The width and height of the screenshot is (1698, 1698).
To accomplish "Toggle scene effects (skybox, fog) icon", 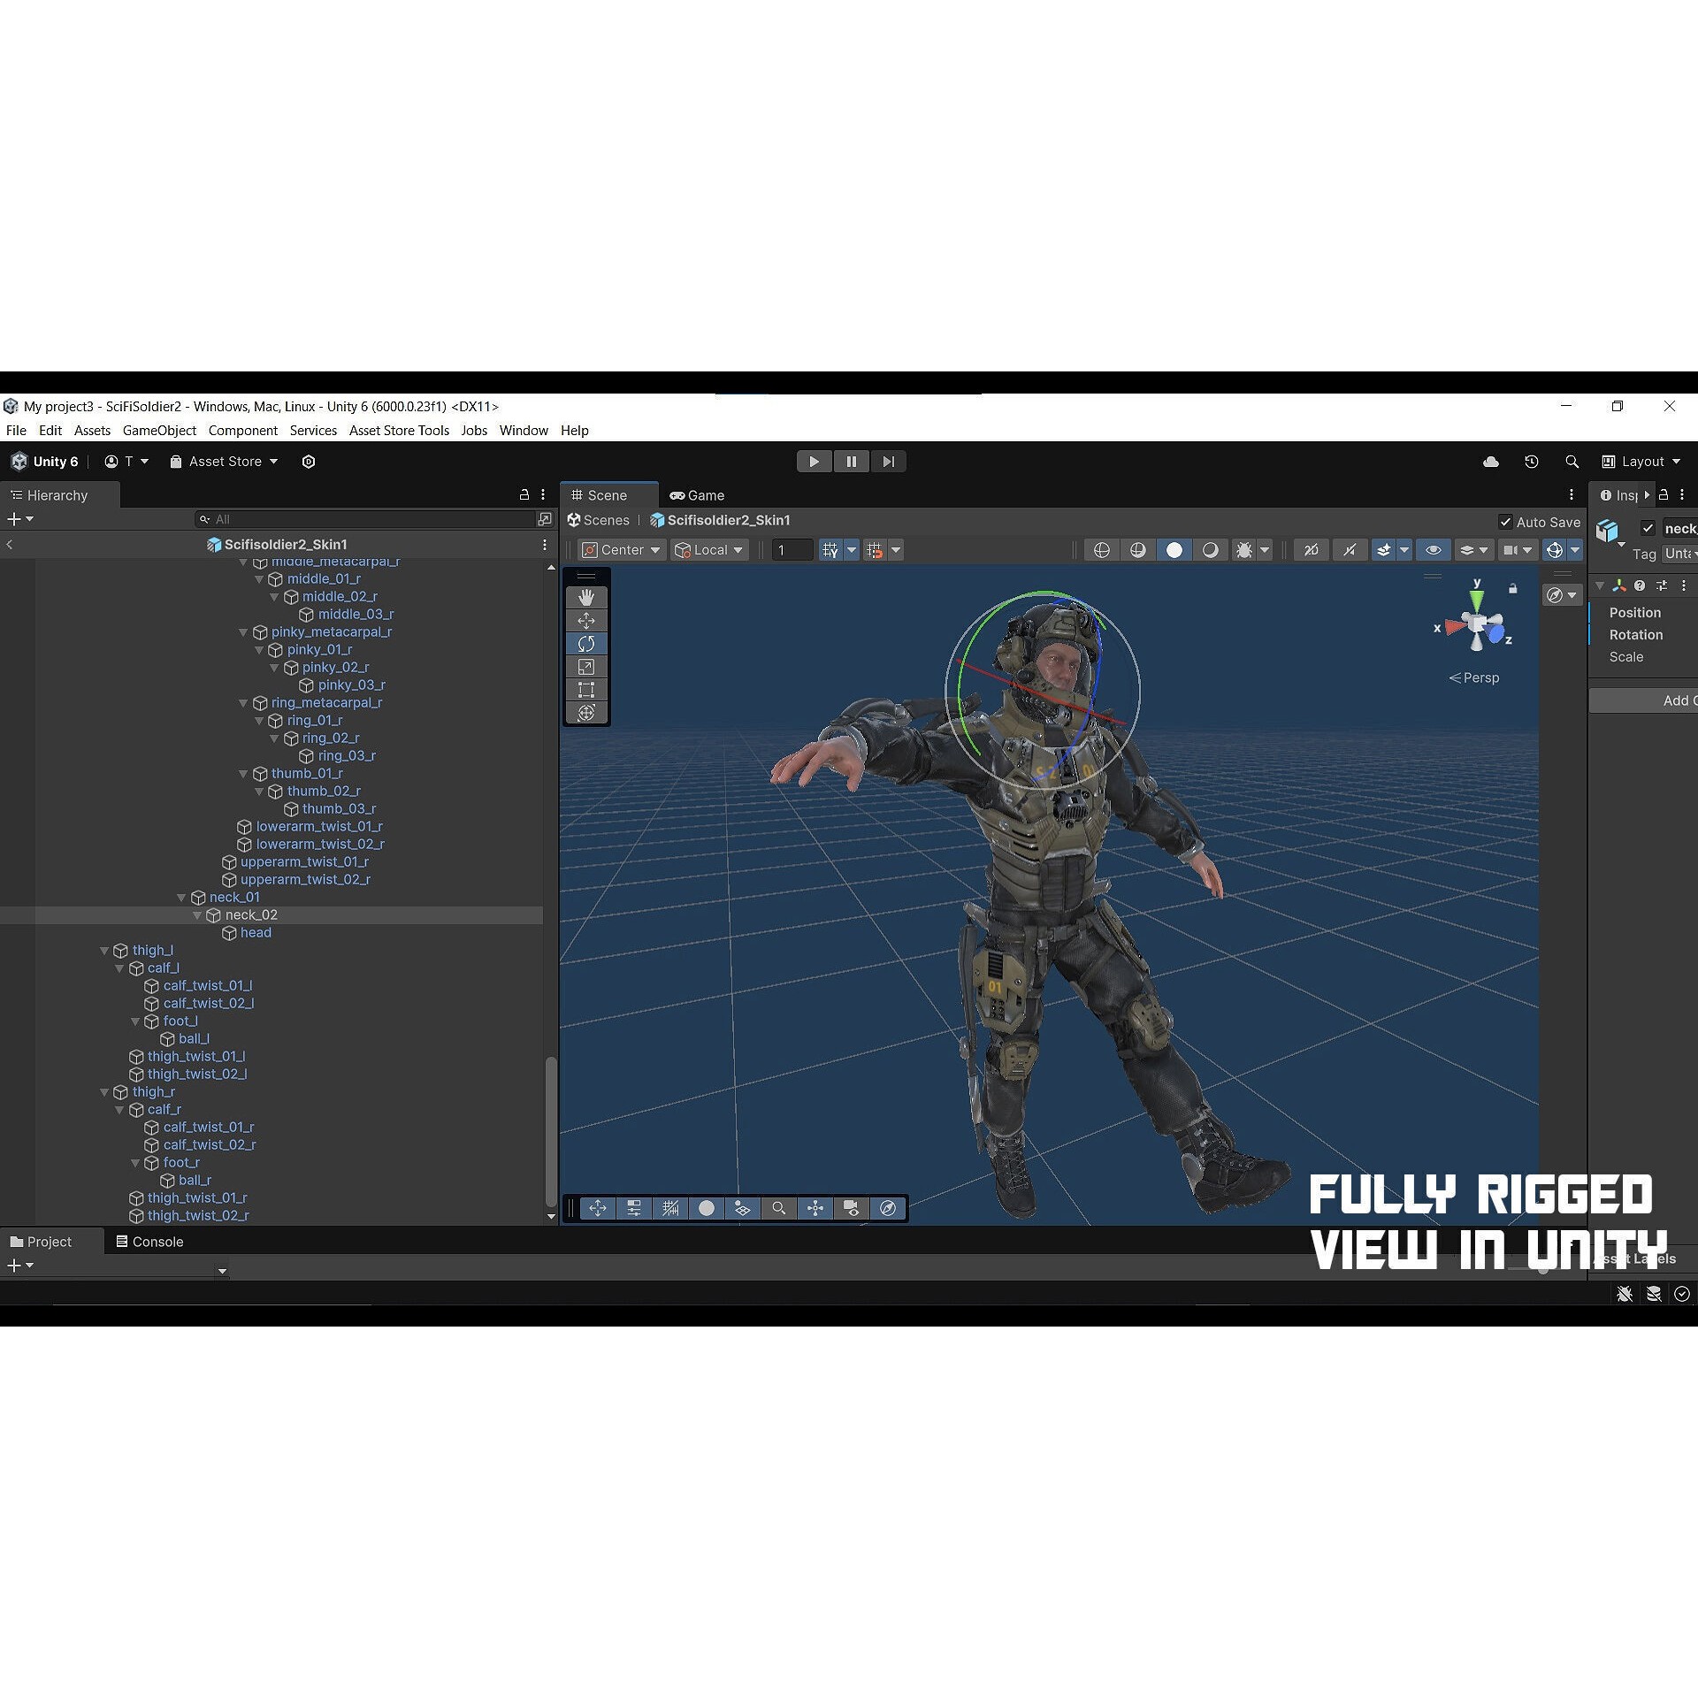I will [x=1384, y=550].
